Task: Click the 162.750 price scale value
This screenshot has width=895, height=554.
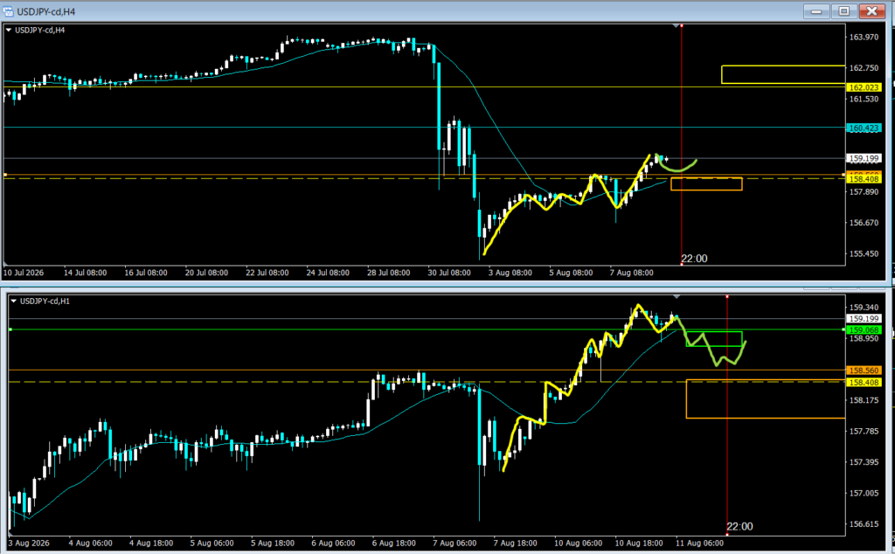Action: coord(864,68)
